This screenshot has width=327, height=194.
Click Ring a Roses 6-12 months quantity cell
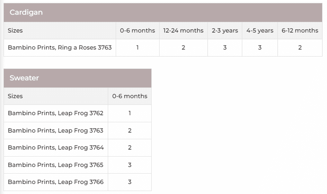click(300, 48)
